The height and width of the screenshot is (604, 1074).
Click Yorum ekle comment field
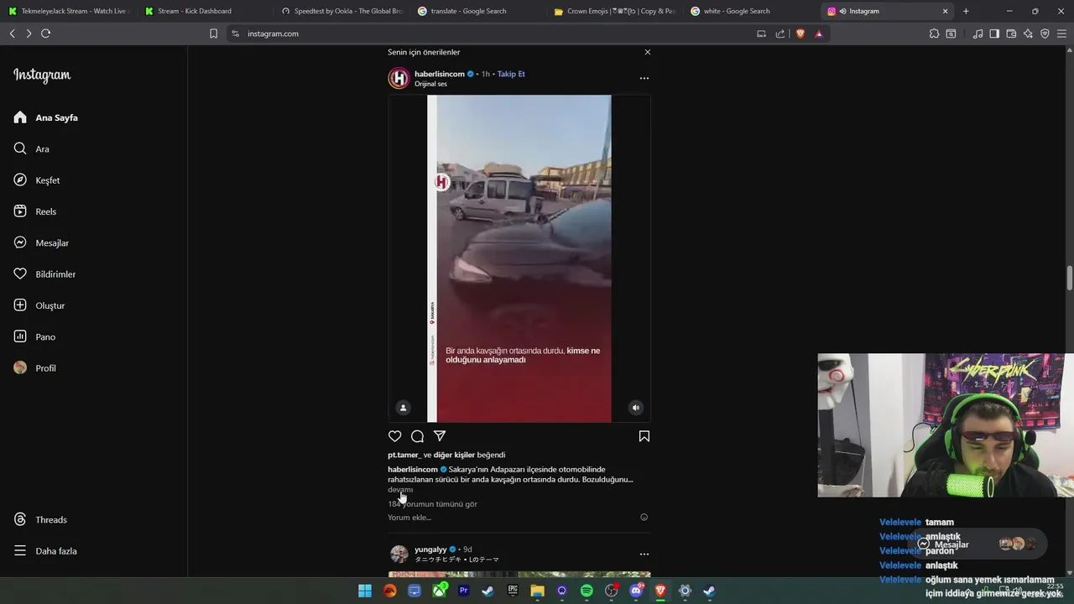click(409, 518)
